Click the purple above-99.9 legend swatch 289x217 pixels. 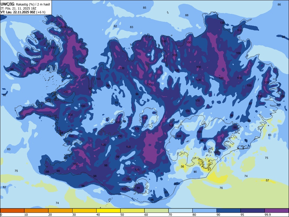(x=277, y=211)
